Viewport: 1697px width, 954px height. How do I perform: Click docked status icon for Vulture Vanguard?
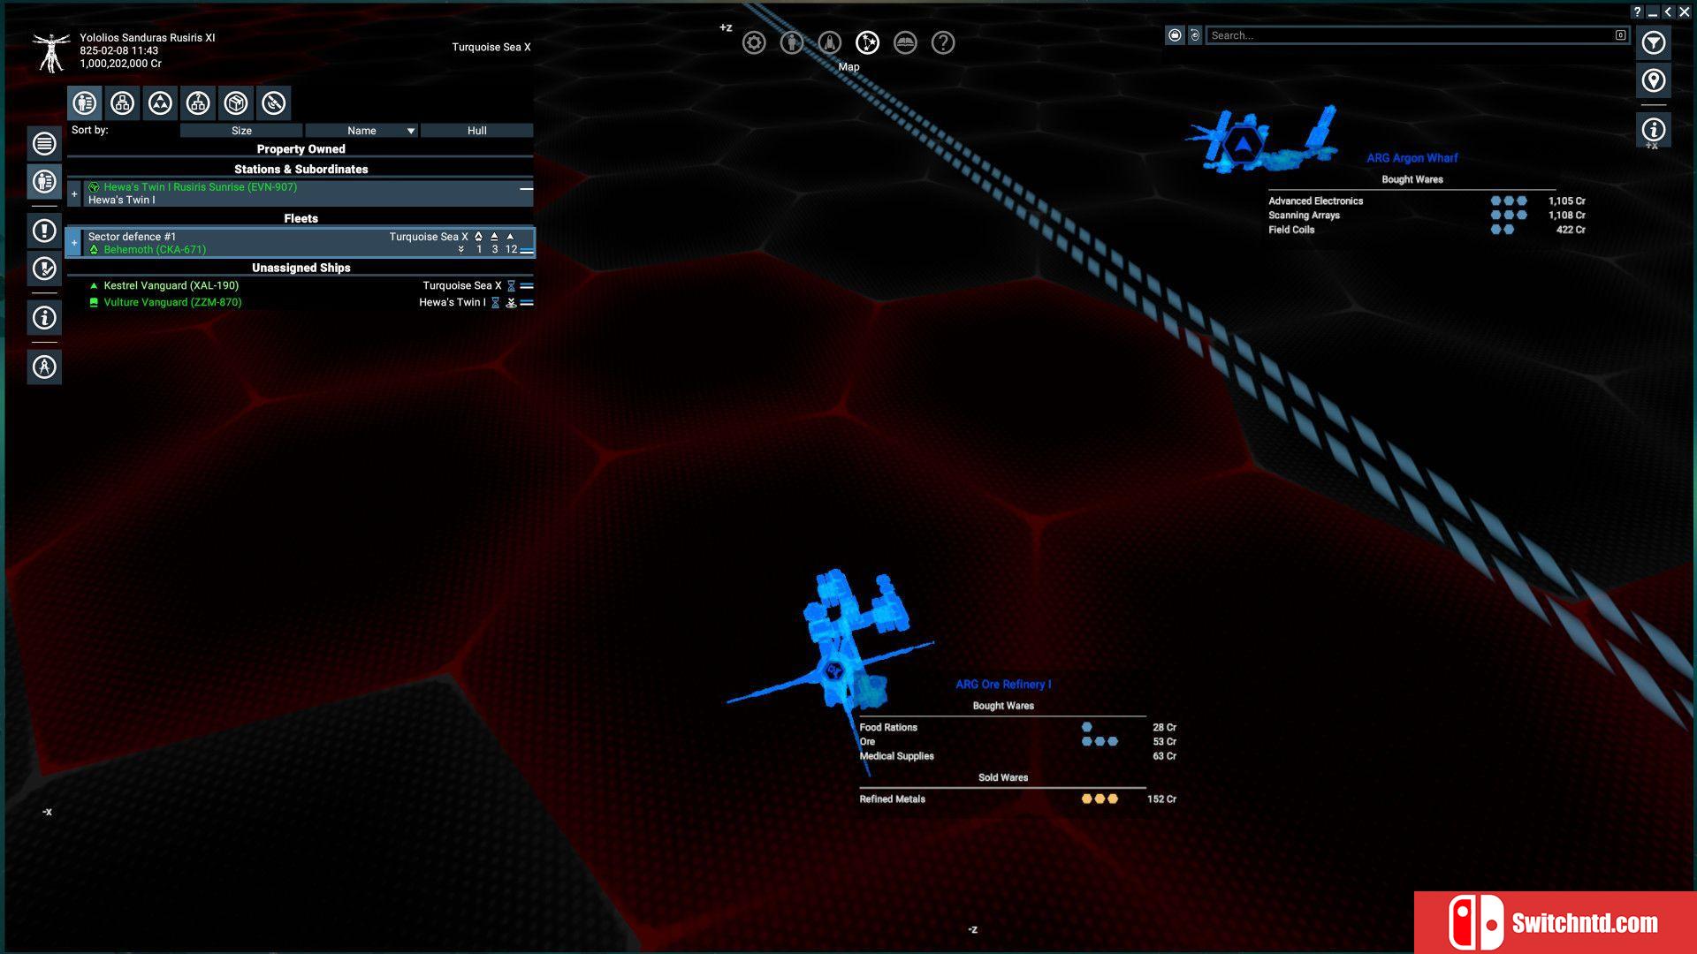pyautogui.click(x=511, y=302)
